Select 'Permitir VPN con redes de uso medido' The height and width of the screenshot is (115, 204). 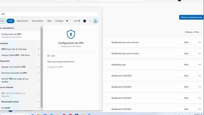20,80
